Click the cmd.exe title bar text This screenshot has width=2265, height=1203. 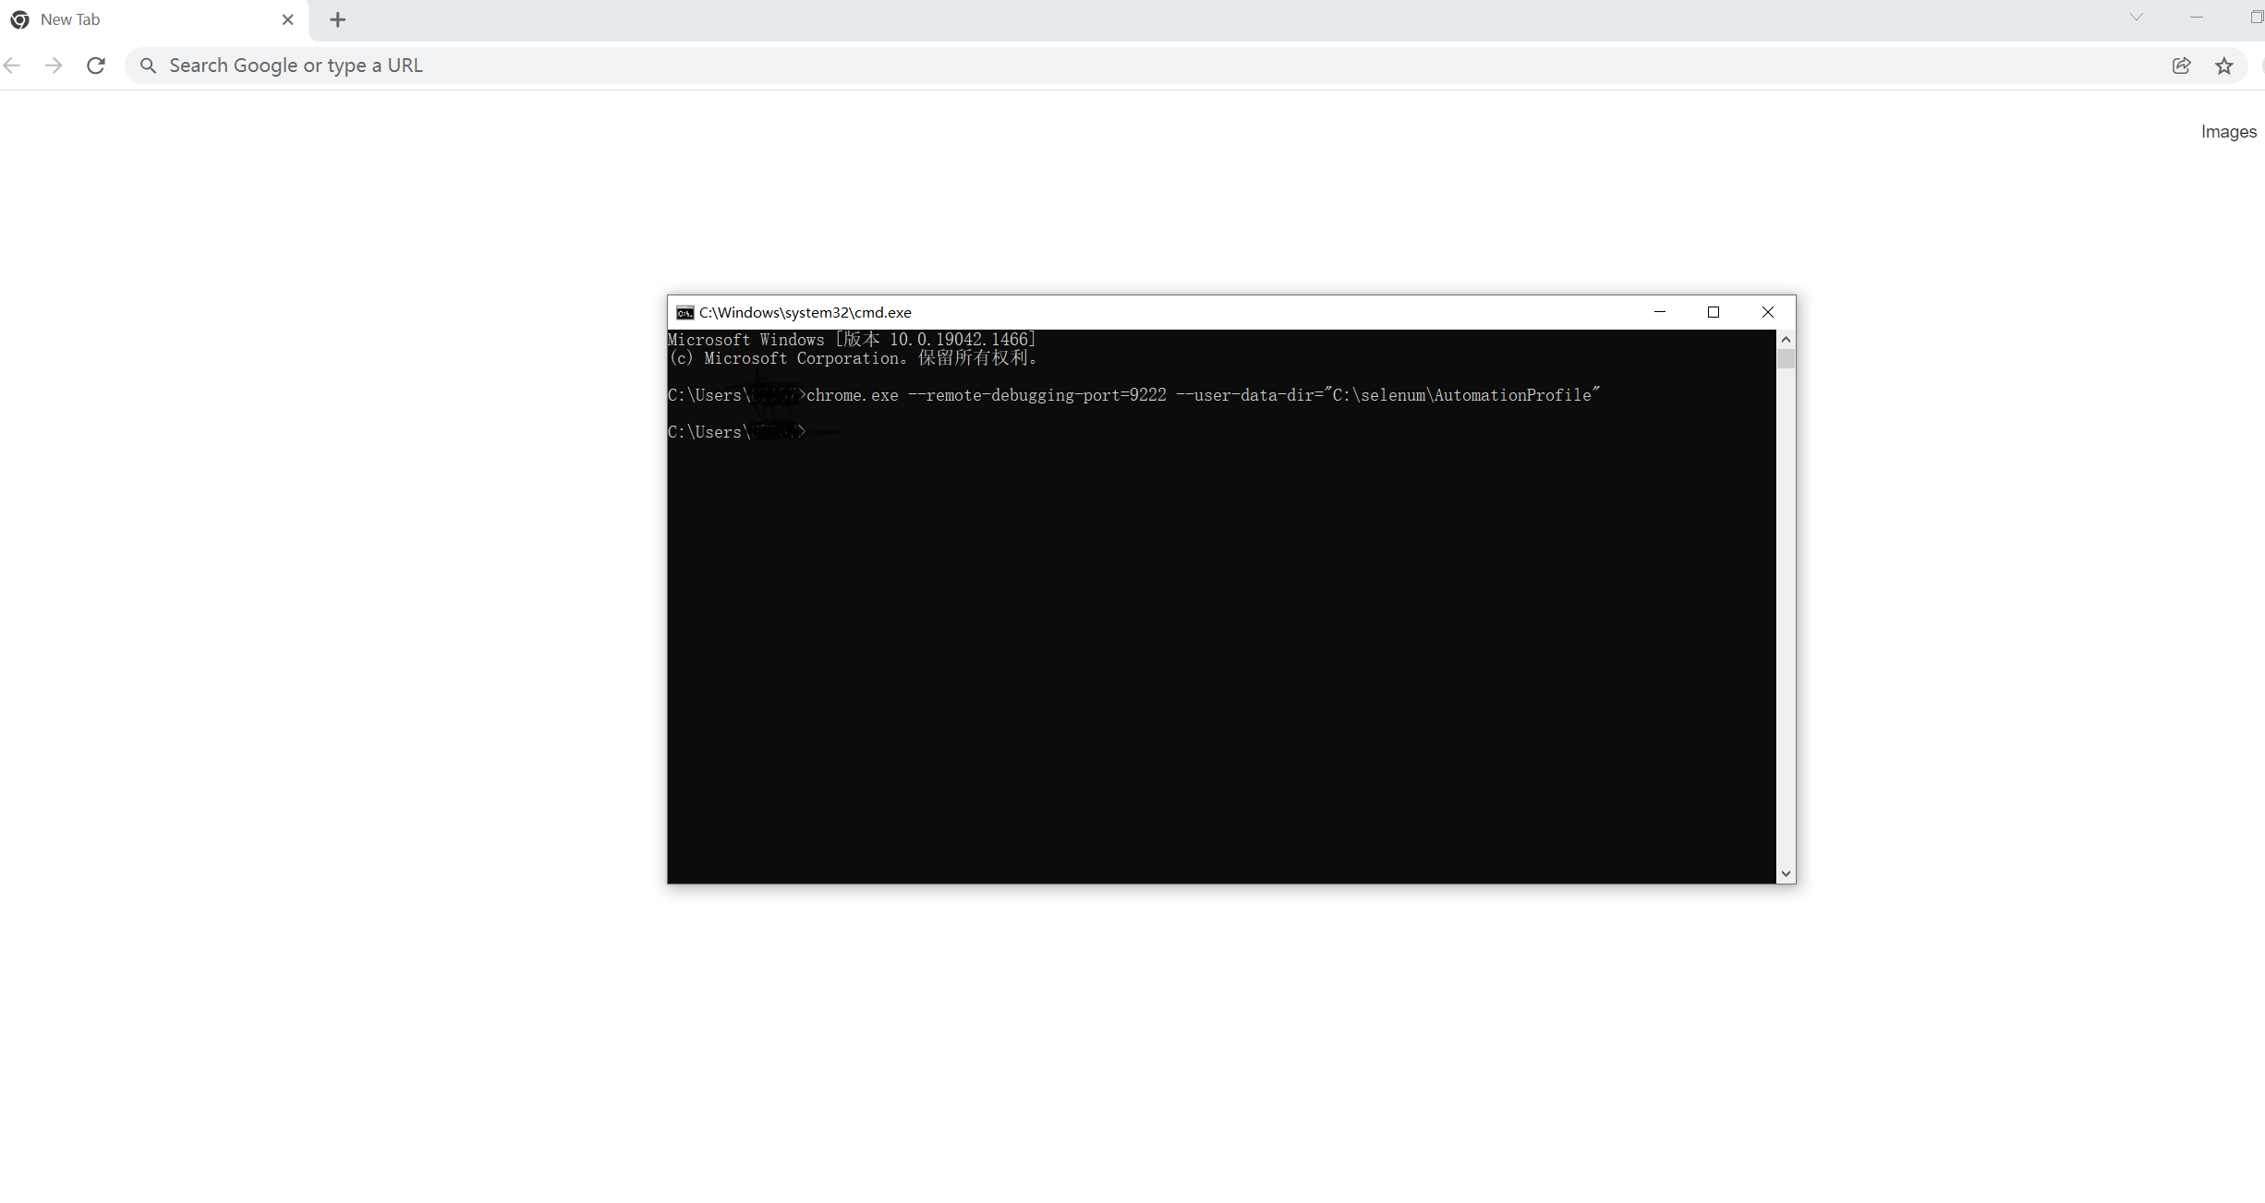coord(805,313)
